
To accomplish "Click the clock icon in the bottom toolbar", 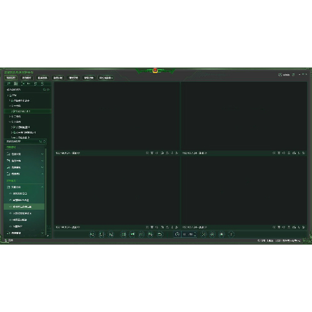I will tap(177, 235).
